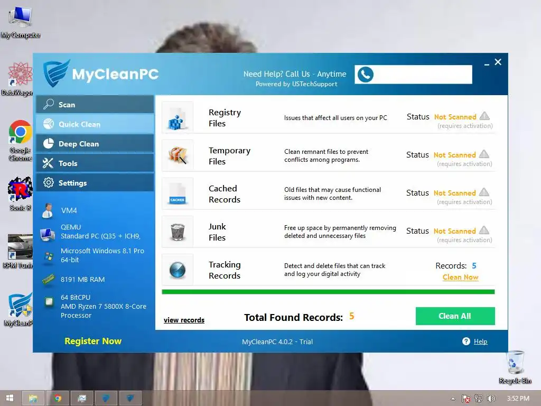
Task: Close the MyCleanPC window
Action: coord(498,62)
